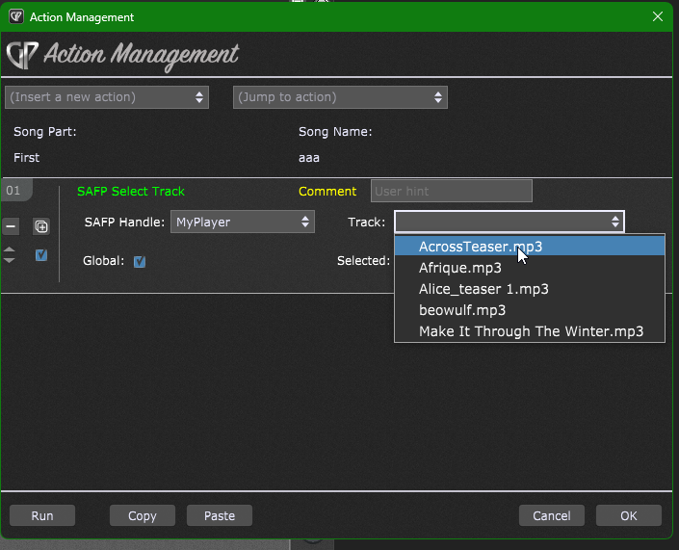Screen dimensions: 679x550
Task: Click the minus icon to remove action 01
Action: point(11,226)
